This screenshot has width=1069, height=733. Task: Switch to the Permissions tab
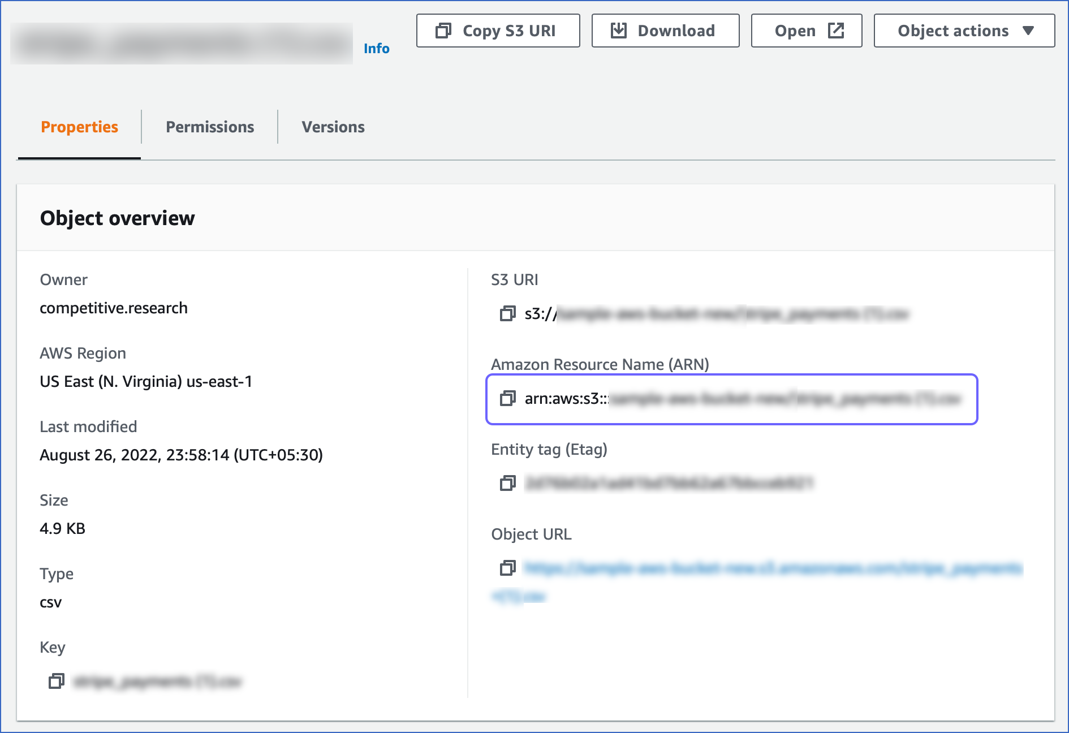click(209, 127)
